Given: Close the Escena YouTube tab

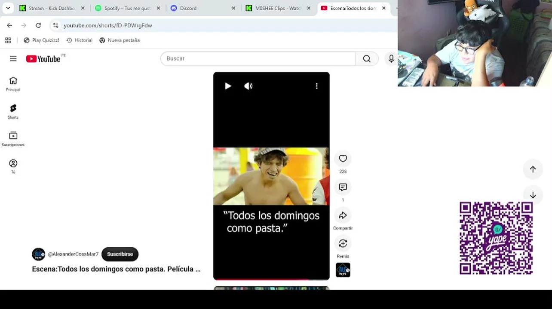Looking at the screenshot, I should [384, 8].
